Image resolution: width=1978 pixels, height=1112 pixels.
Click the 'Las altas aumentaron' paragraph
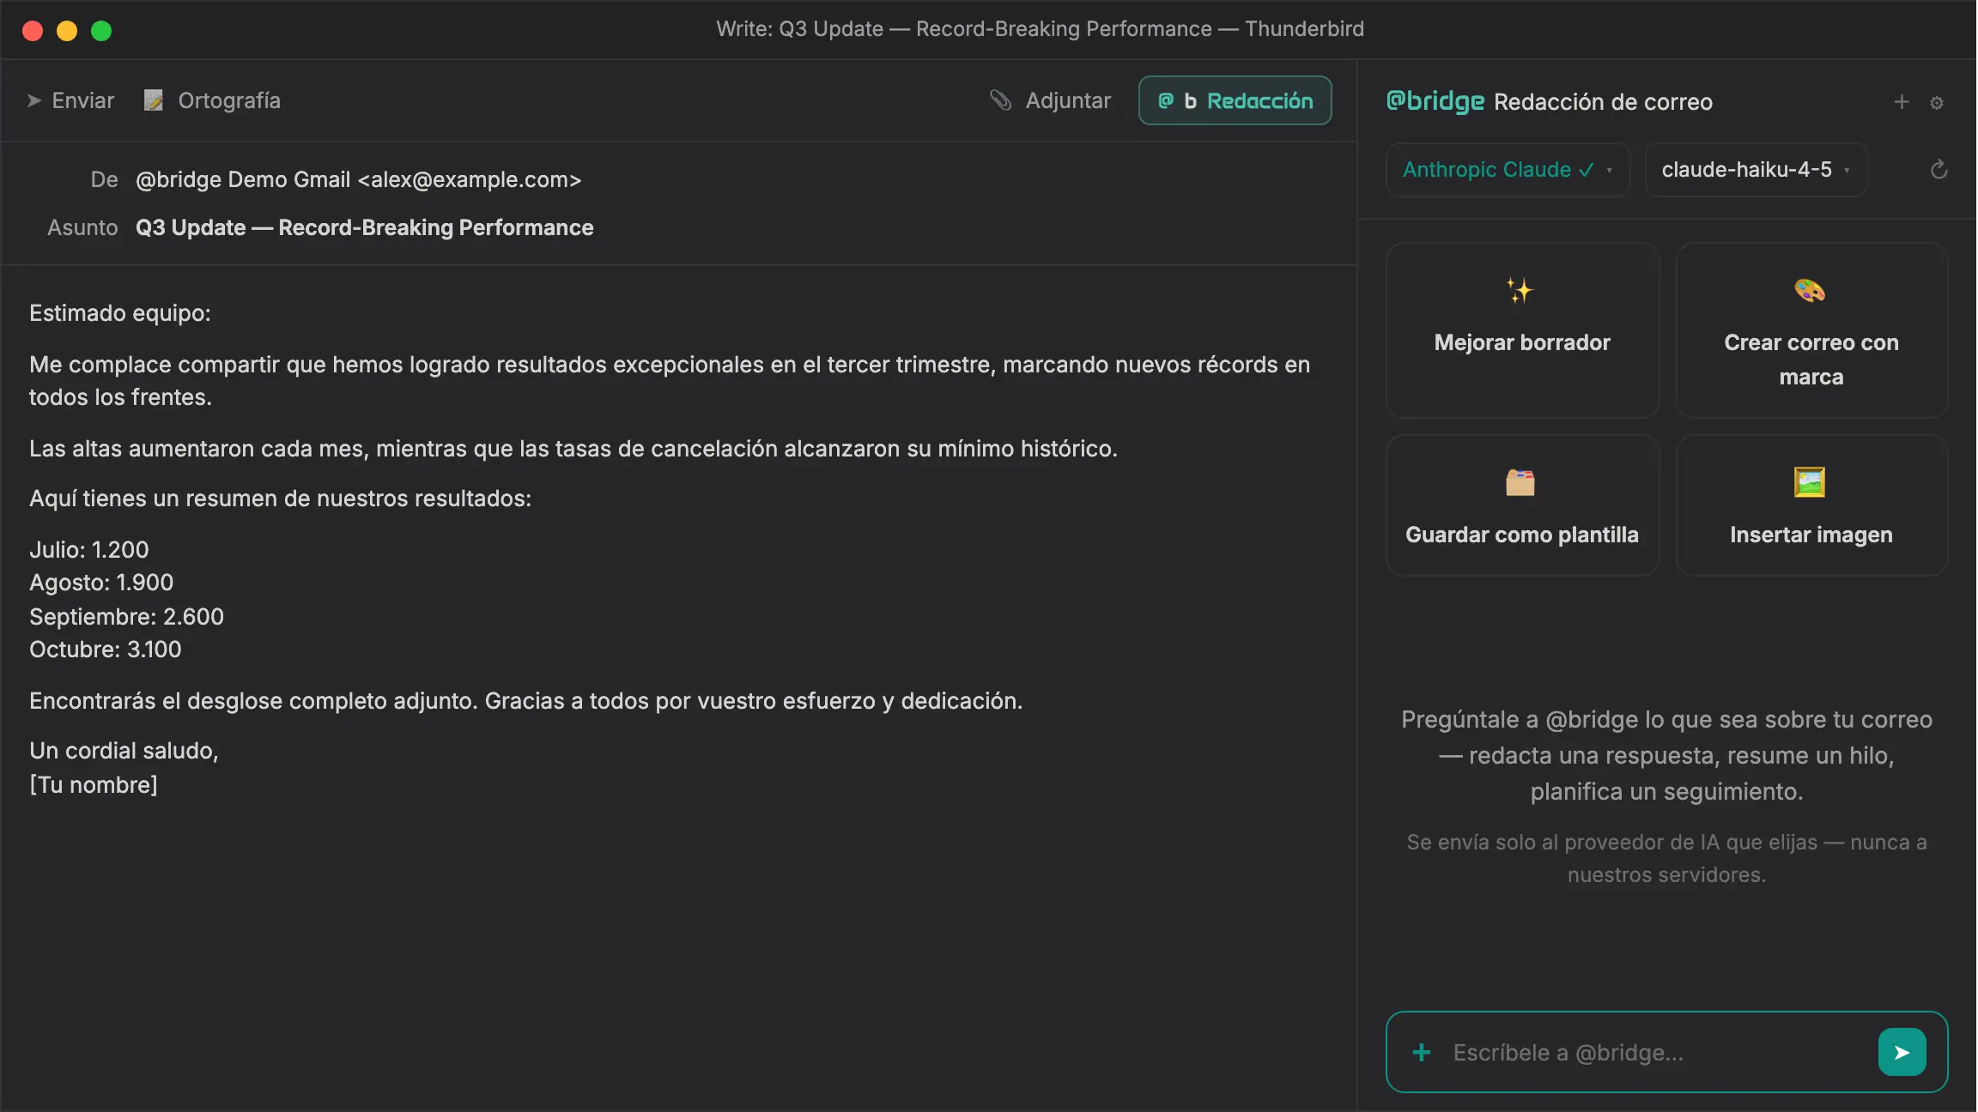coord(573,449)
